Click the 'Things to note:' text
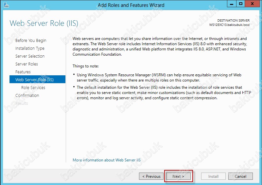The height and width of the screenshot is (185, 262). click(x=86, y=66)
